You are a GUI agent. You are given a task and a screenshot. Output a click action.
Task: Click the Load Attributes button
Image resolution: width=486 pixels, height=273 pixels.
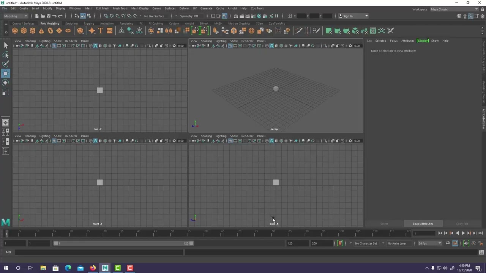coord(423,224)
